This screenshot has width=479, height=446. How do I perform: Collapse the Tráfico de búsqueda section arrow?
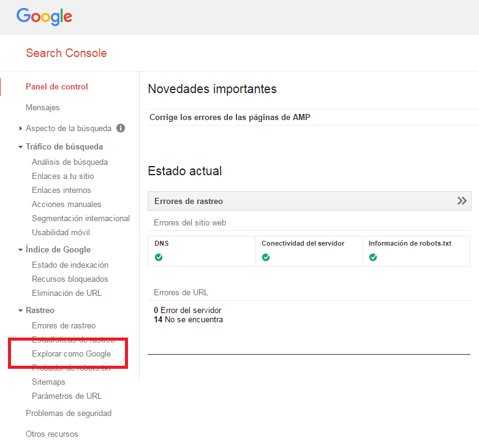coord(20,147)
